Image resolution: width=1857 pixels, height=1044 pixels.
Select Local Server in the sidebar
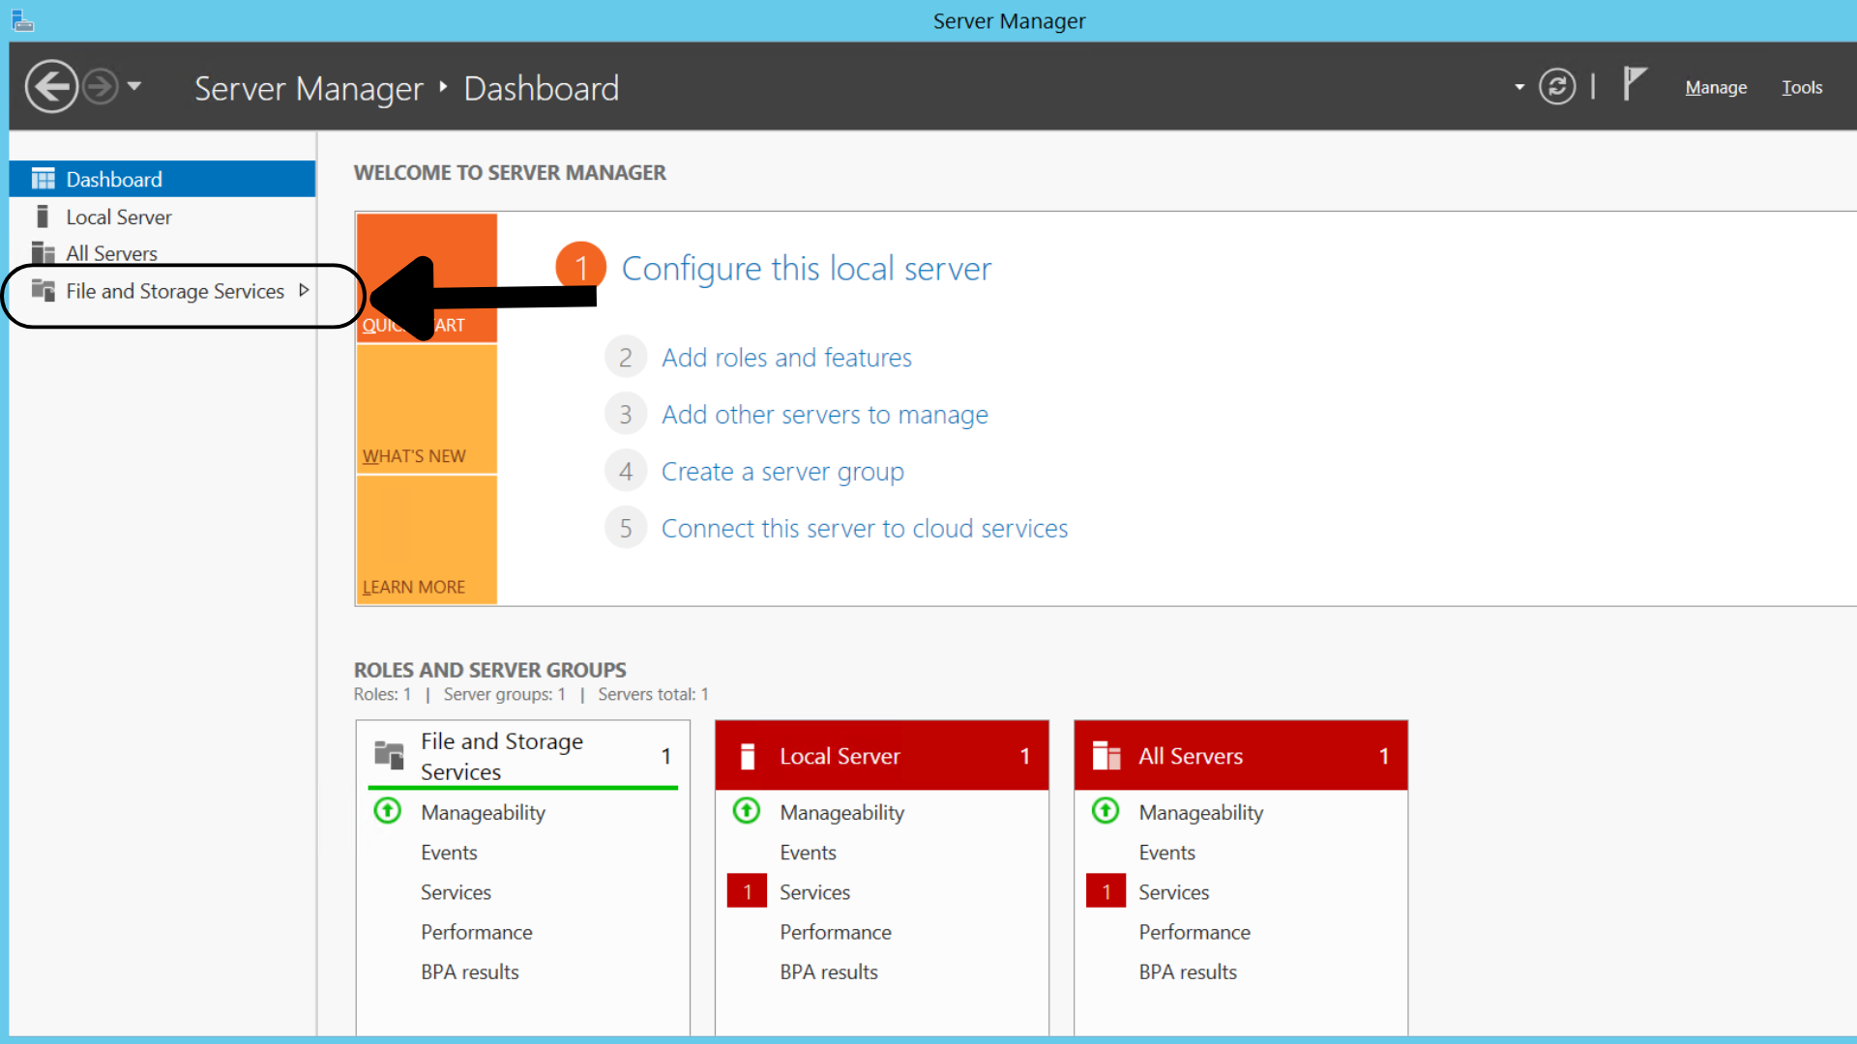click(x=162, y=217)
